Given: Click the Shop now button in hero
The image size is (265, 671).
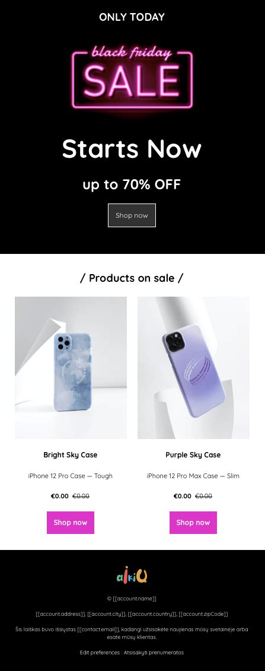Looking at the screenshot, I should (132, 215).
